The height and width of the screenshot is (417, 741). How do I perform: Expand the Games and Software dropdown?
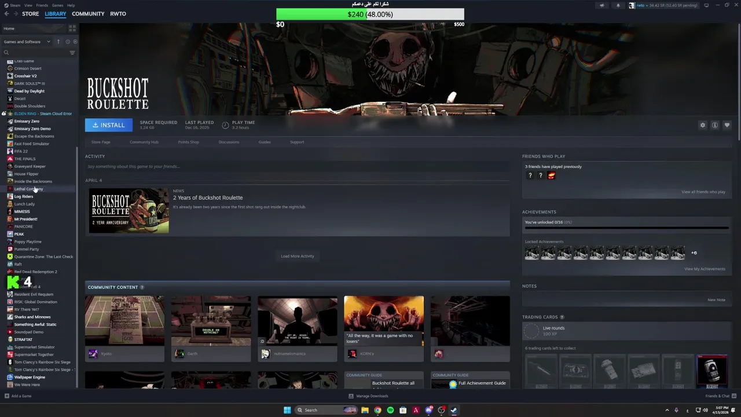click(26, 42)
